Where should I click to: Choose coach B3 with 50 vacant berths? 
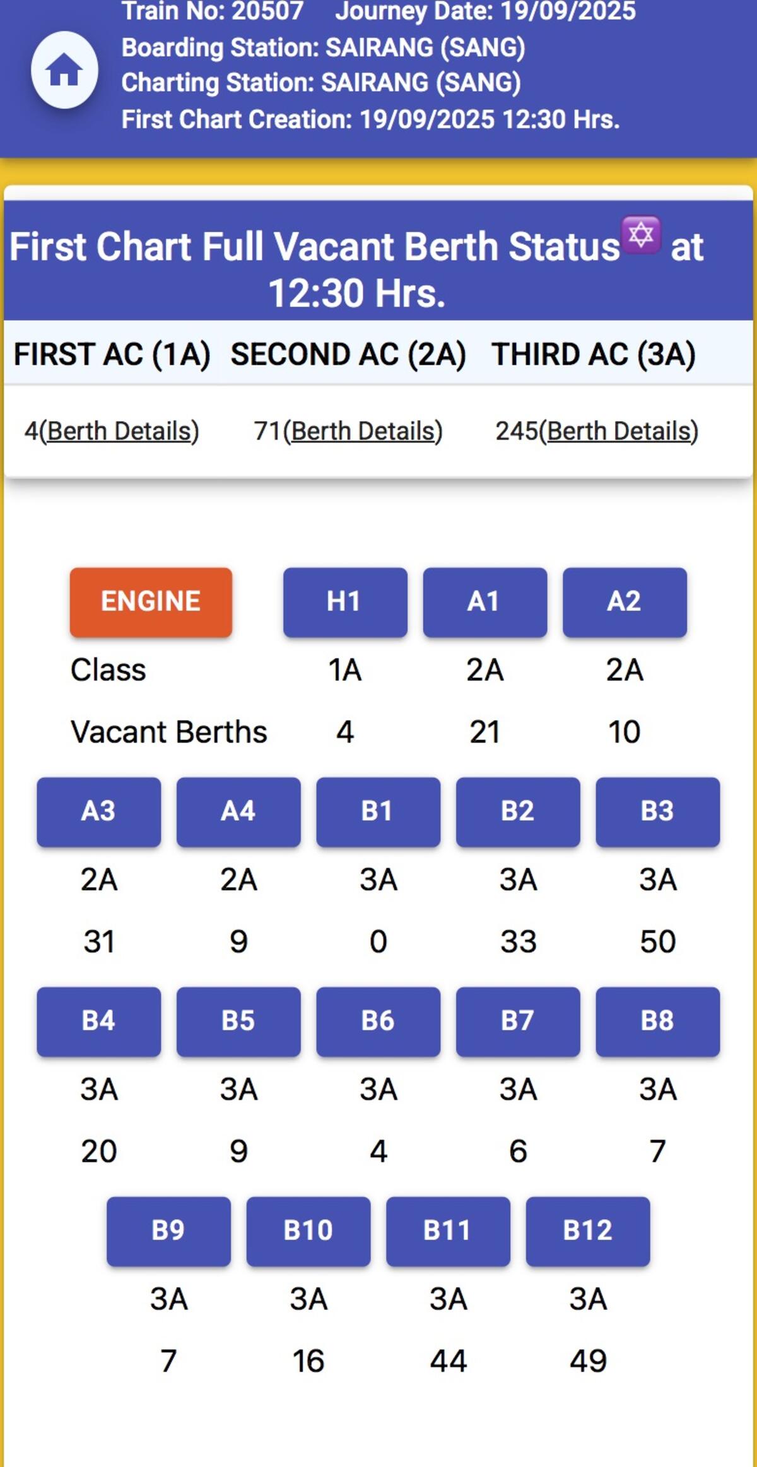click(657, 811)
